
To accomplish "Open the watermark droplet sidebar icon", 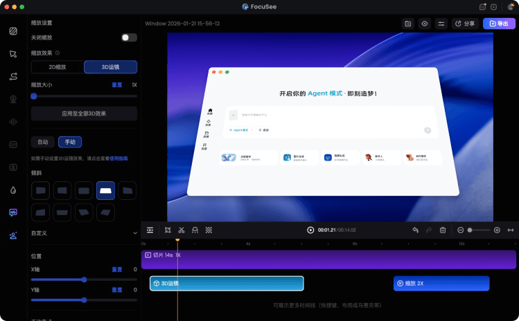I will pos(13,190).
